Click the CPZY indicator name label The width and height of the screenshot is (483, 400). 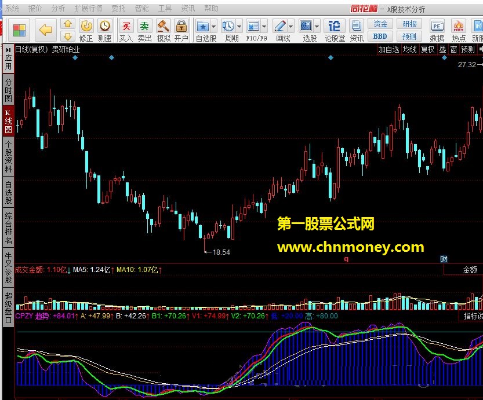pos(24,315)
